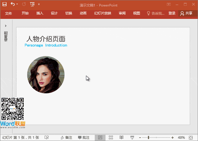Toggle Normal view button in status bar
Screen dimensions: 198x141
pyautogui.click(x=100, y=137)
